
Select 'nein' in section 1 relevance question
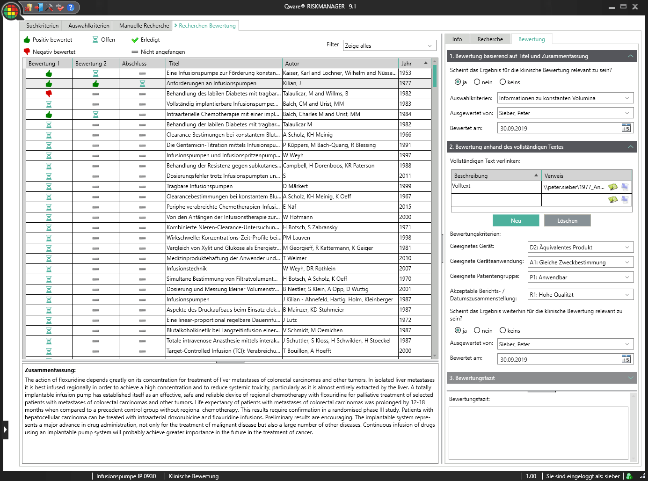coord(477,82)
